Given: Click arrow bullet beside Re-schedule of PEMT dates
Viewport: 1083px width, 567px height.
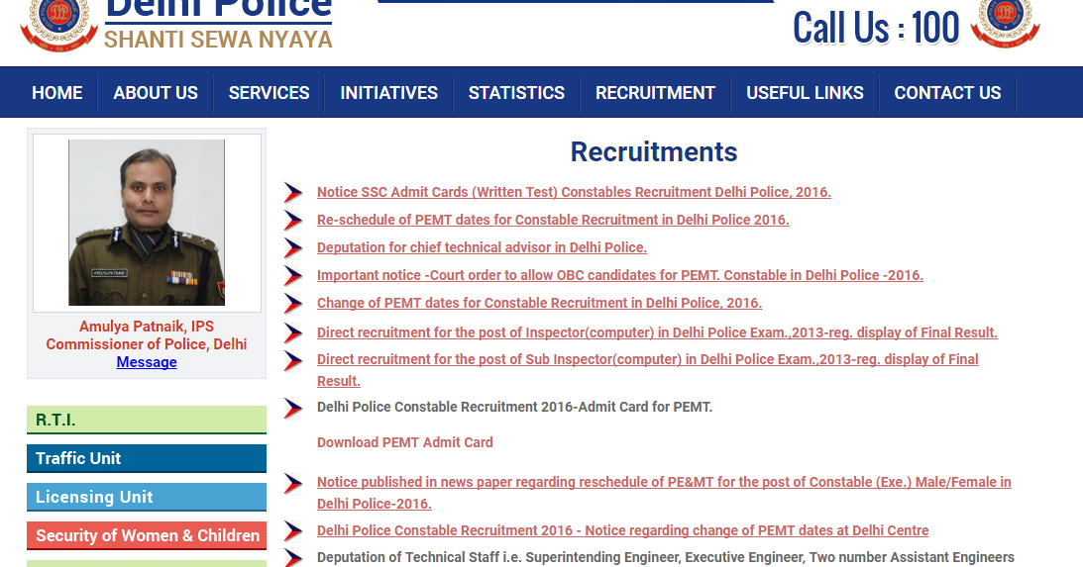Looking at the screenshot, I should [x=293, y=220].
